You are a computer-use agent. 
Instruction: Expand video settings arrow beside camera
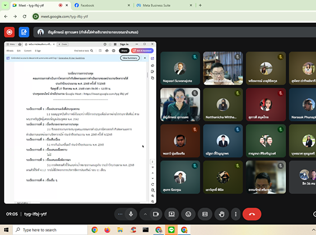145,214
